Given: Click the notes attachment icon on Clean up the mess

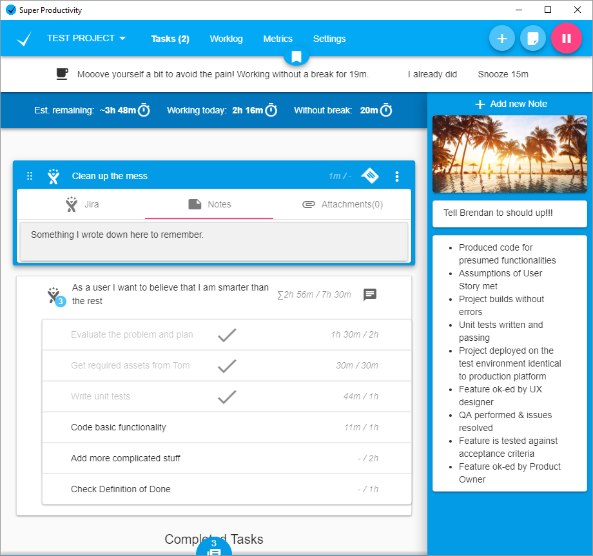Looking at the screenshot, I should 371,175.
